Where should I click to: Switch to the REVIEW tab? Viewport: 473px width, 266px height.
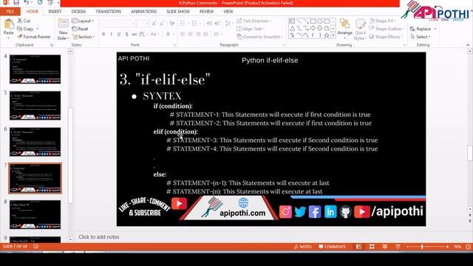tap(207, 12)
